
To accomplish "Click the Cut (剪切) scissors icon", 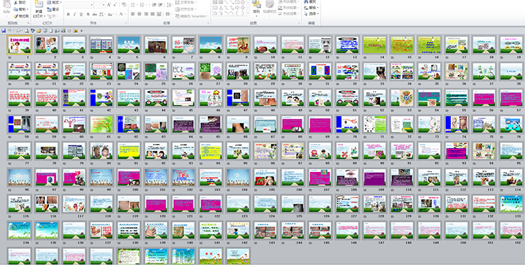I will pyautogui.click(x=15, y=3).
